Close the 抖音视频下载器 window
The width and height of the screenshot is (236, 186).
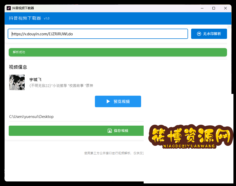pyautogui.click(x=225, y=8)
